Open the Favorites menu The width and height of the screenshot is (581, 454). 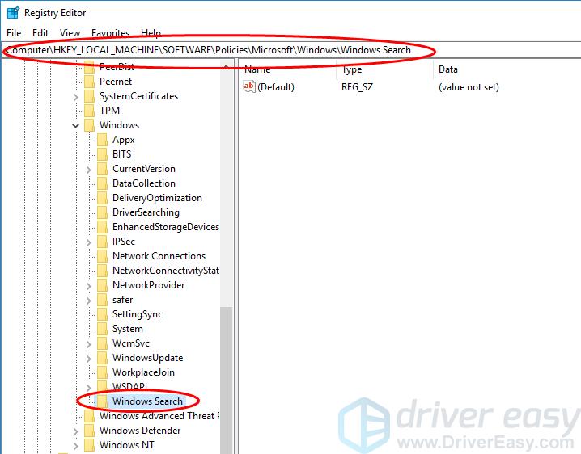110,33
